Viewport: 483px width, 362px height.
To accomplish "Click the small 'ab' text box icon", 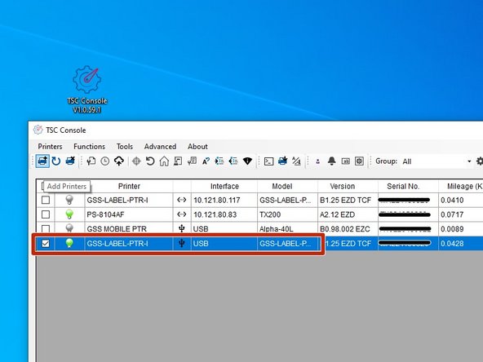I will pyautogui.click(x=346, y=161).
